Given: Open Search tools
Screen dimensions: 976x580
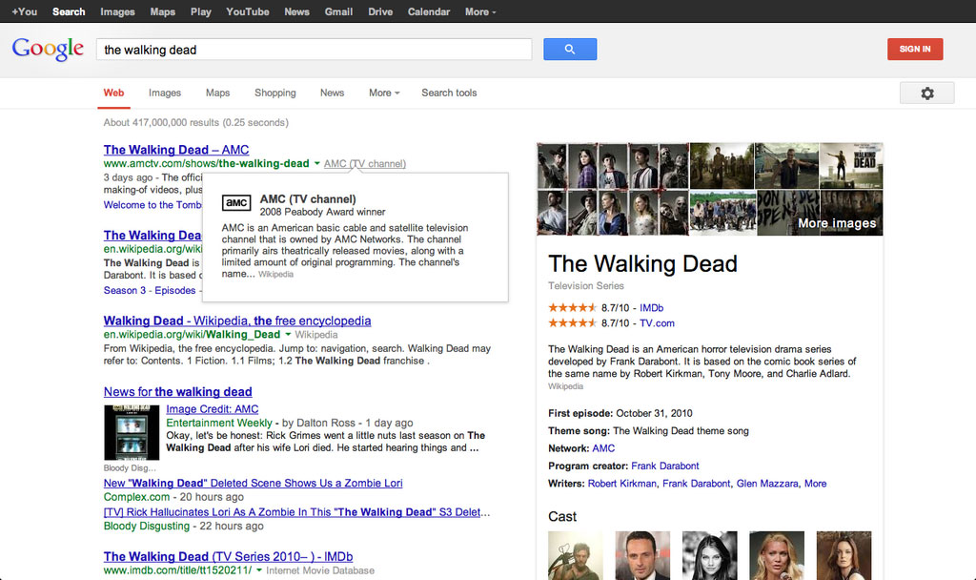Looking at the screenshot, I should pyautogui.click(x=448, y=93).
